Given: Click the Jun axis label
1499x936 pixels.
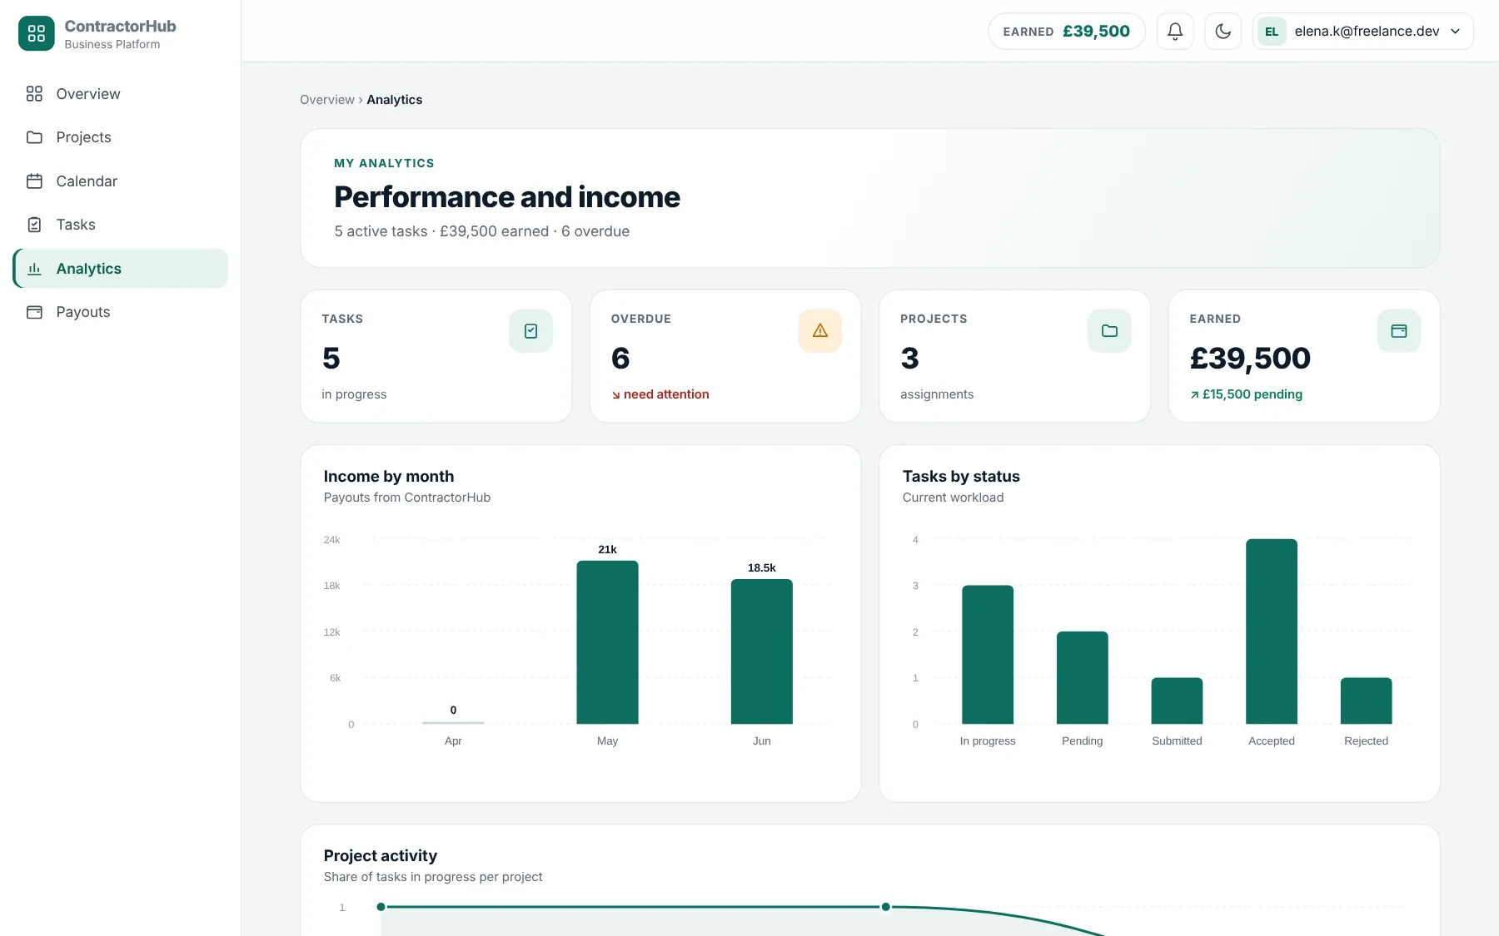Looking at the screenshot, I should 761,740.
